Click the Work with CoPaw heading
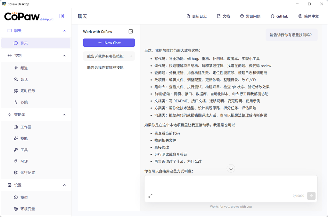The image size is (328, 217). pos(97,32)
